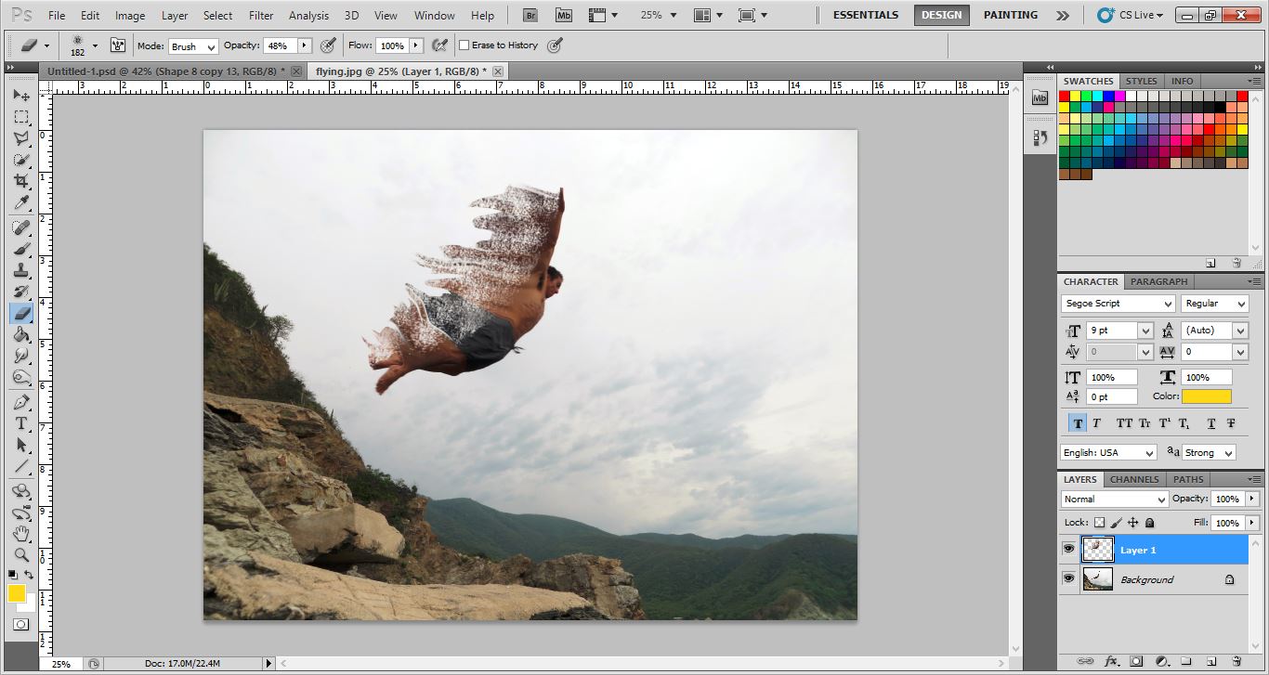
Task: Toggle lock position in Layers panel
Action: click(x=1132, y=523)
